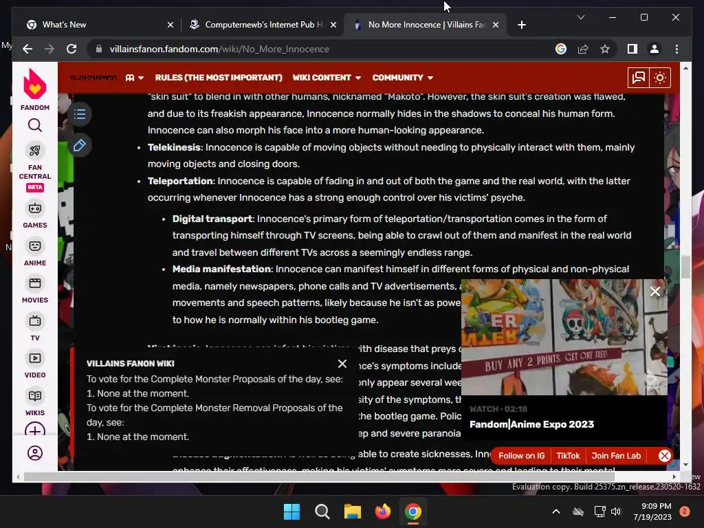Click the browser forward arrow
Screen dimensions: 704x528
pyautogui.click(x=49, y=49)
